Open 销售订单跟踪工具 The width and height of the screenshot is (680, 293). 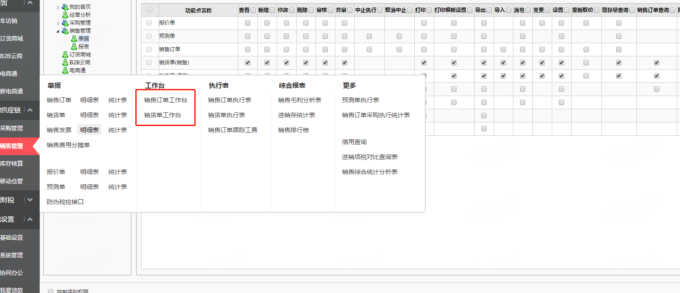233,130
